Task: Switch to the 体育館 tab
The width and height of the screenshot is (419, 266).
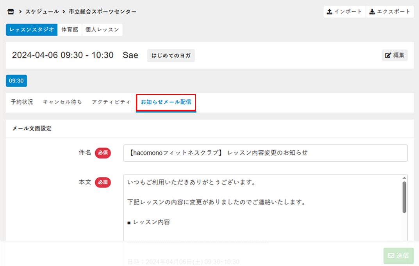Action: point(70,30)
